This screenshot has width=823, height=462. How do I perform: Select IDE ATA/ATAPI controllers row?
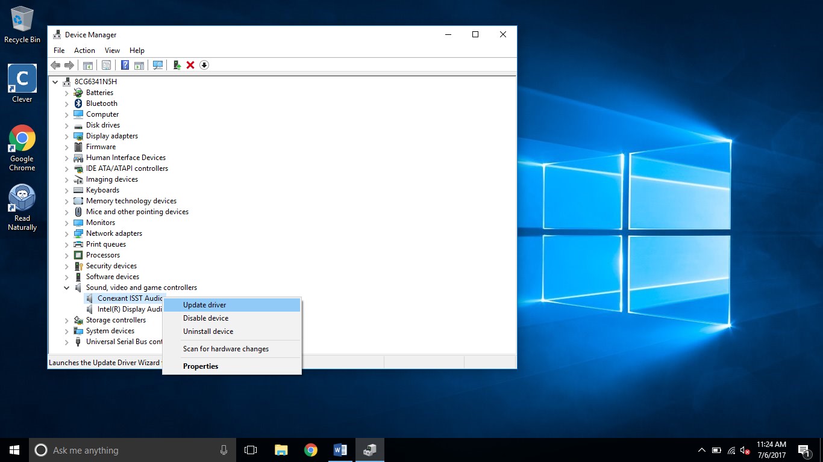[x=127, y=168]
